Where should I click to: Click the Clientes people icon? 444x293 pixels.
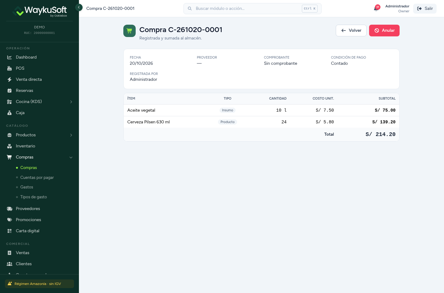[10, 264]
